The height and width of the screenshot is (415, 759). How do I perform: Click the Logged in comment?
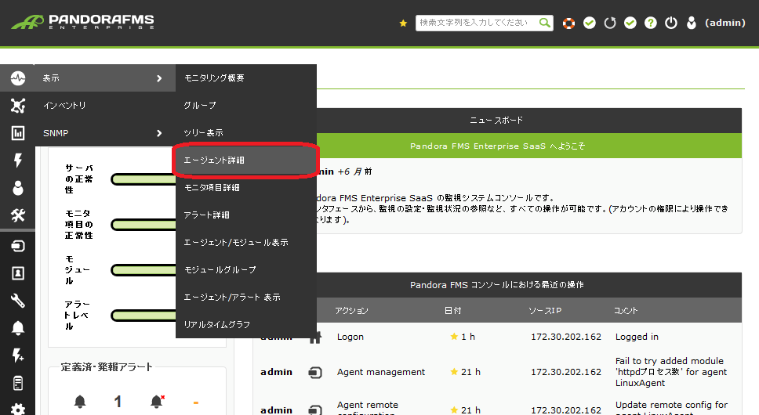pyautogui.click(x=637, y=337)
